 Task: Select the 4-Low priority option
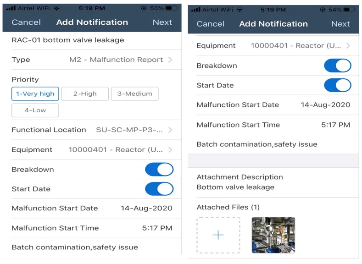tap(35, 110)
